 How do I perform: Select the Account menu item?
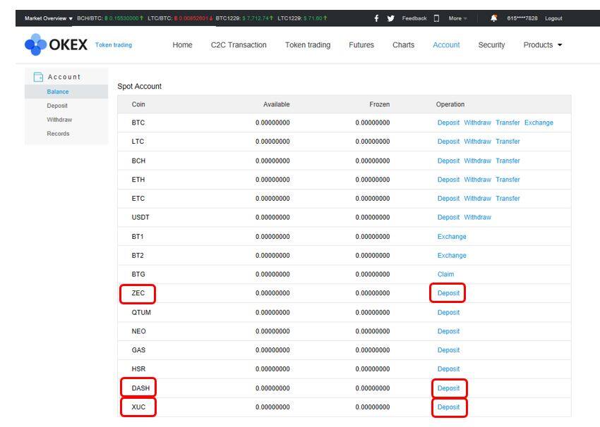pyautogui.click(x=446, y=45)
